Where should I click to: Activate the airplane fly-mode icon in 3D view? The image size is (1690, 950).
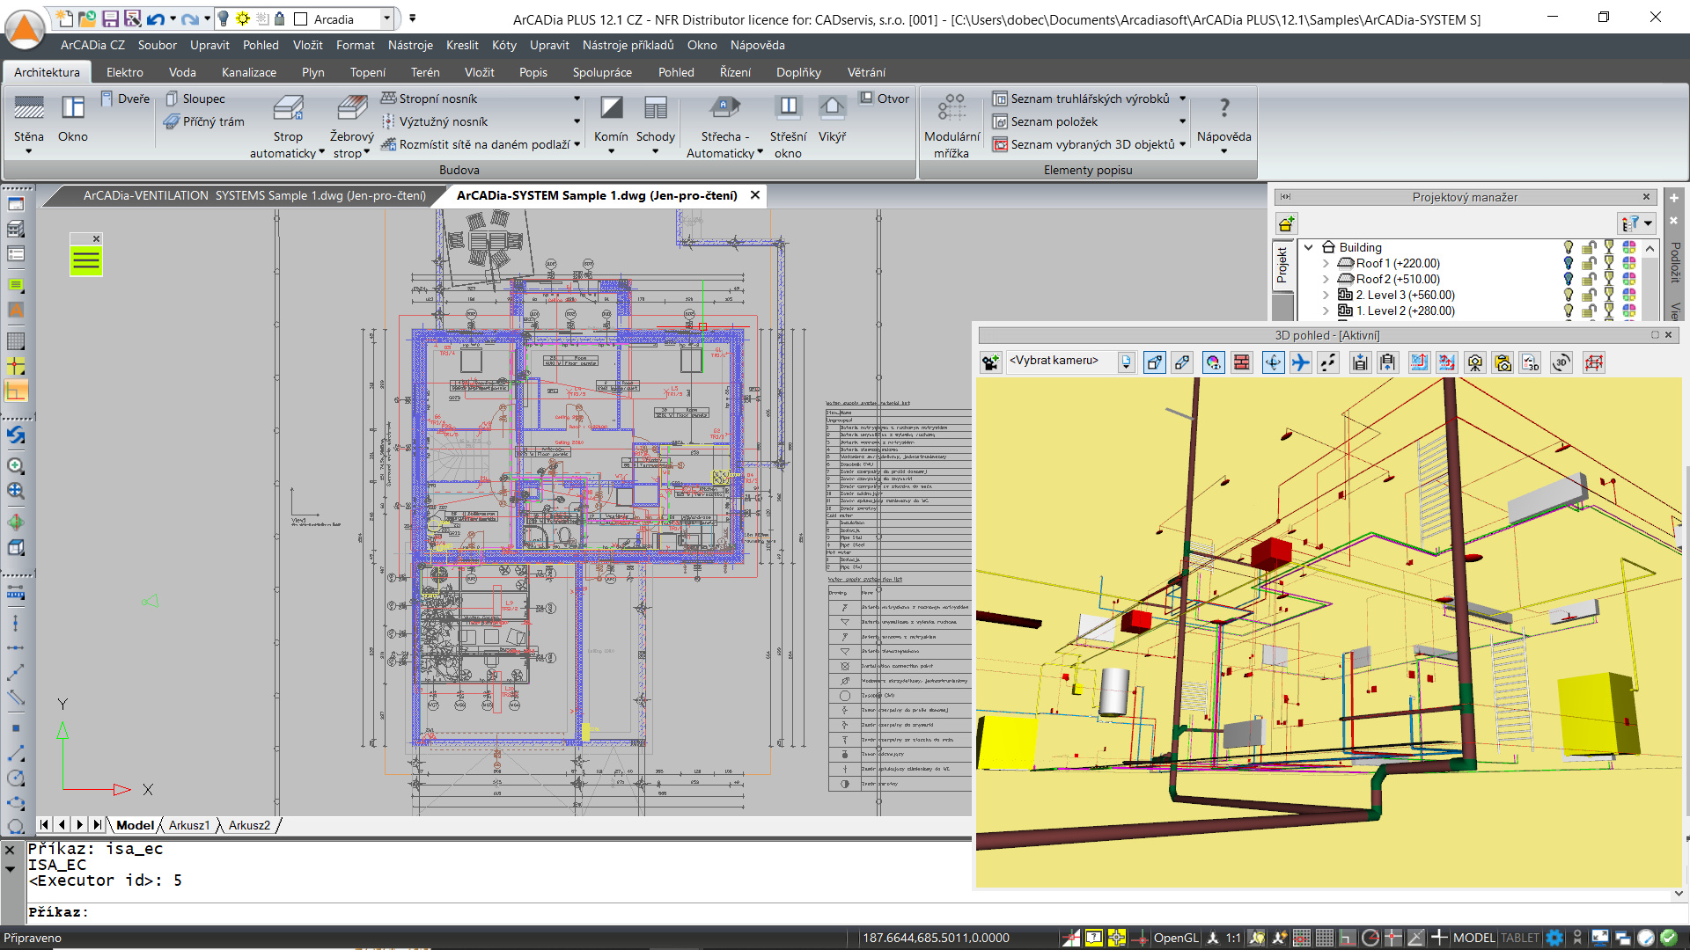[x=1300, y=362]
